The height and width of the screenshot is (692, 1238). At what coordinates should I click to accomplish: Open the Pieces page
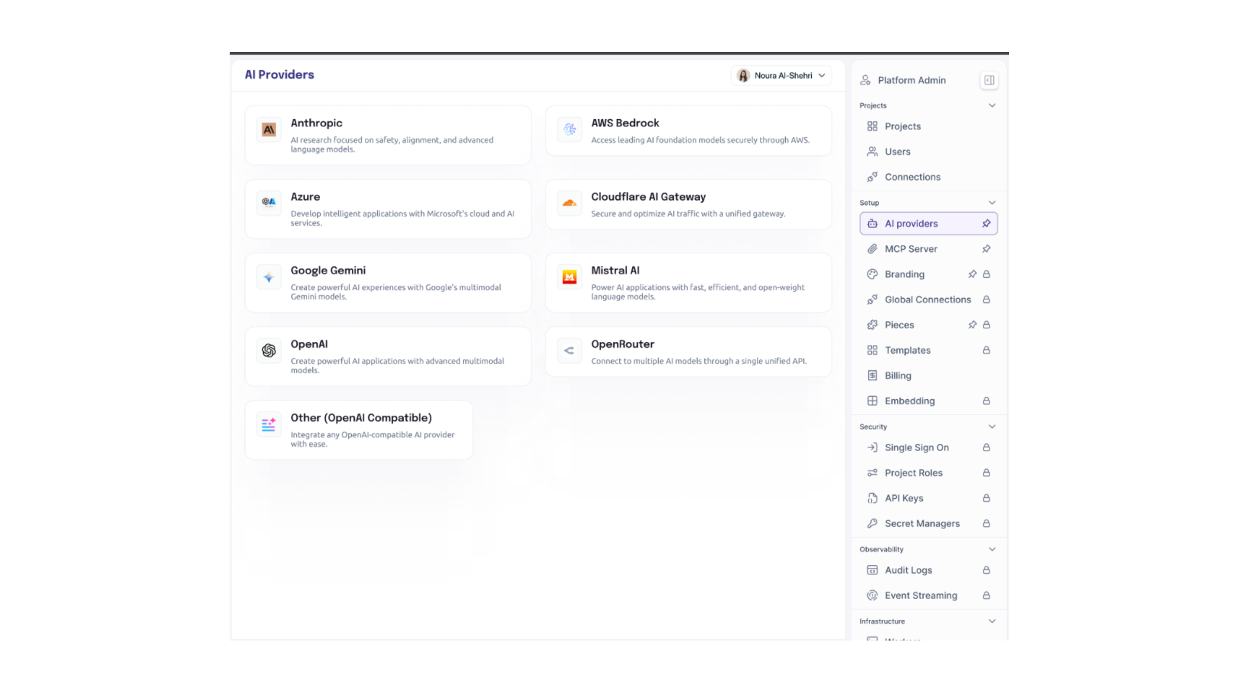(x=928, y=325)
